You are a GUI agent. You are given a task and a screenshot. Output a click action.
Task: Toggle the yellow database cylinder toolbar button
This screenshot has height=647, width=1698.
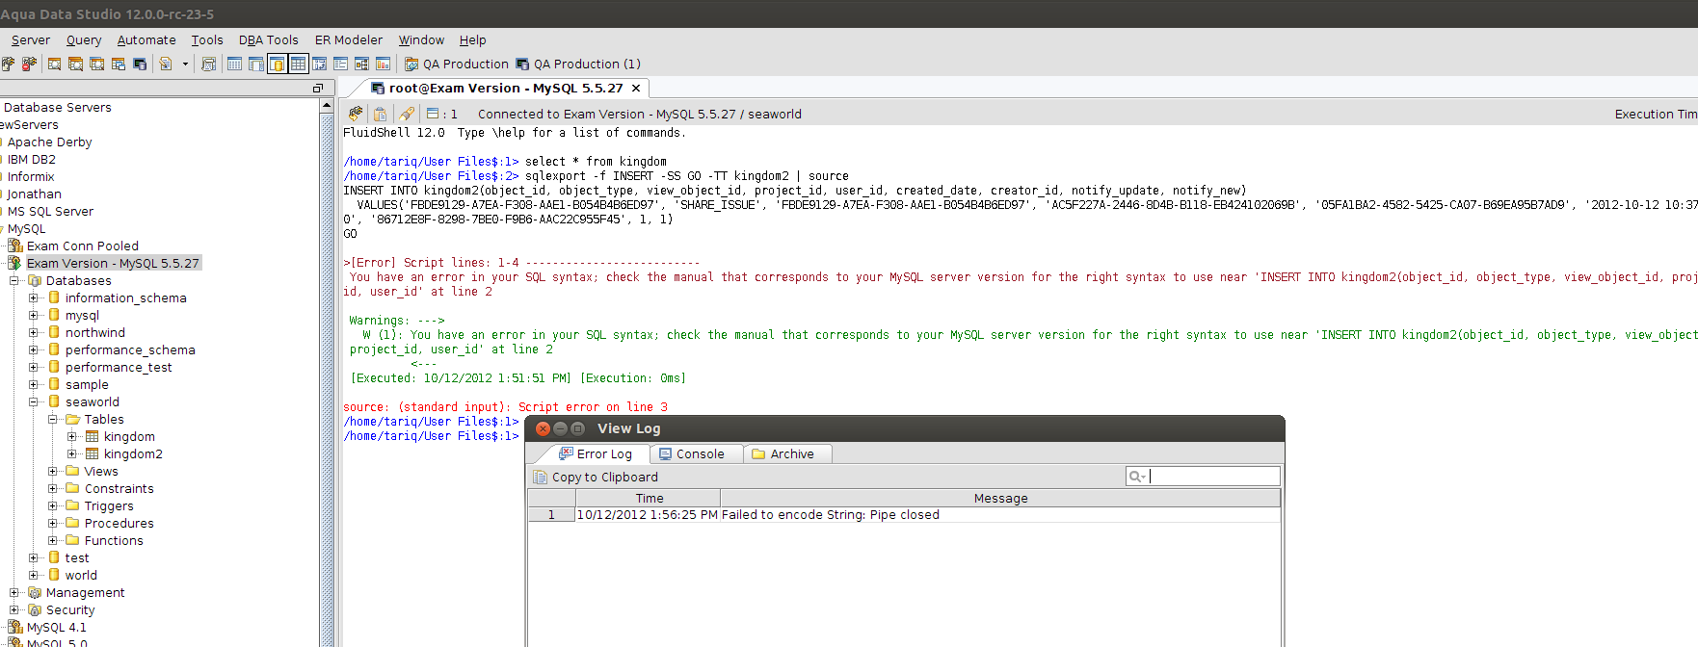[x=277, y=64]
